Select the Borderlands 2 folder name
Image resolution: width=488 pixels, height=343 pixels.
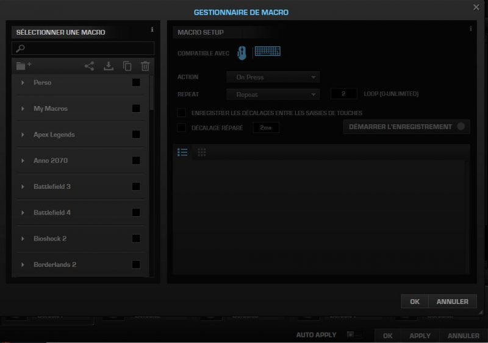55,264
